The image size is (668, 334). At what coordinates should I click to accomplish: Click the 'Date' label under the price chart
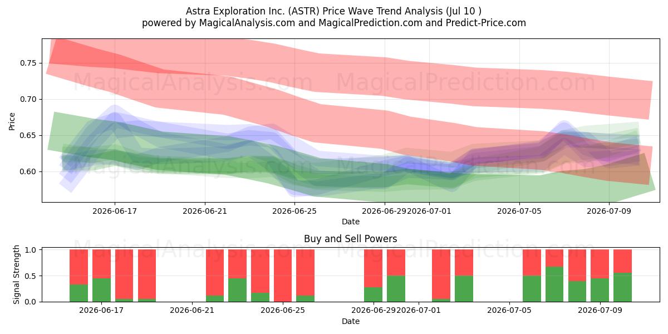tap(351, 222)
